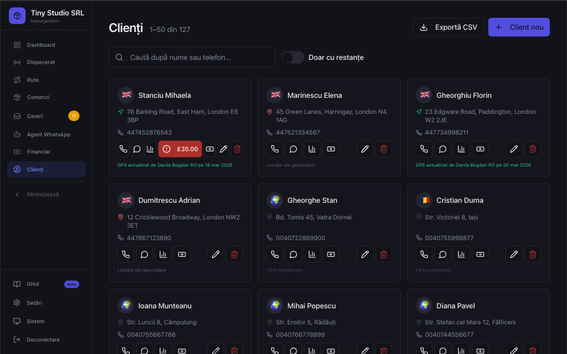This screenshot has width=567, height=354.
Task: Click Mihai Popescu client name
Action: (x=311, y=305)
